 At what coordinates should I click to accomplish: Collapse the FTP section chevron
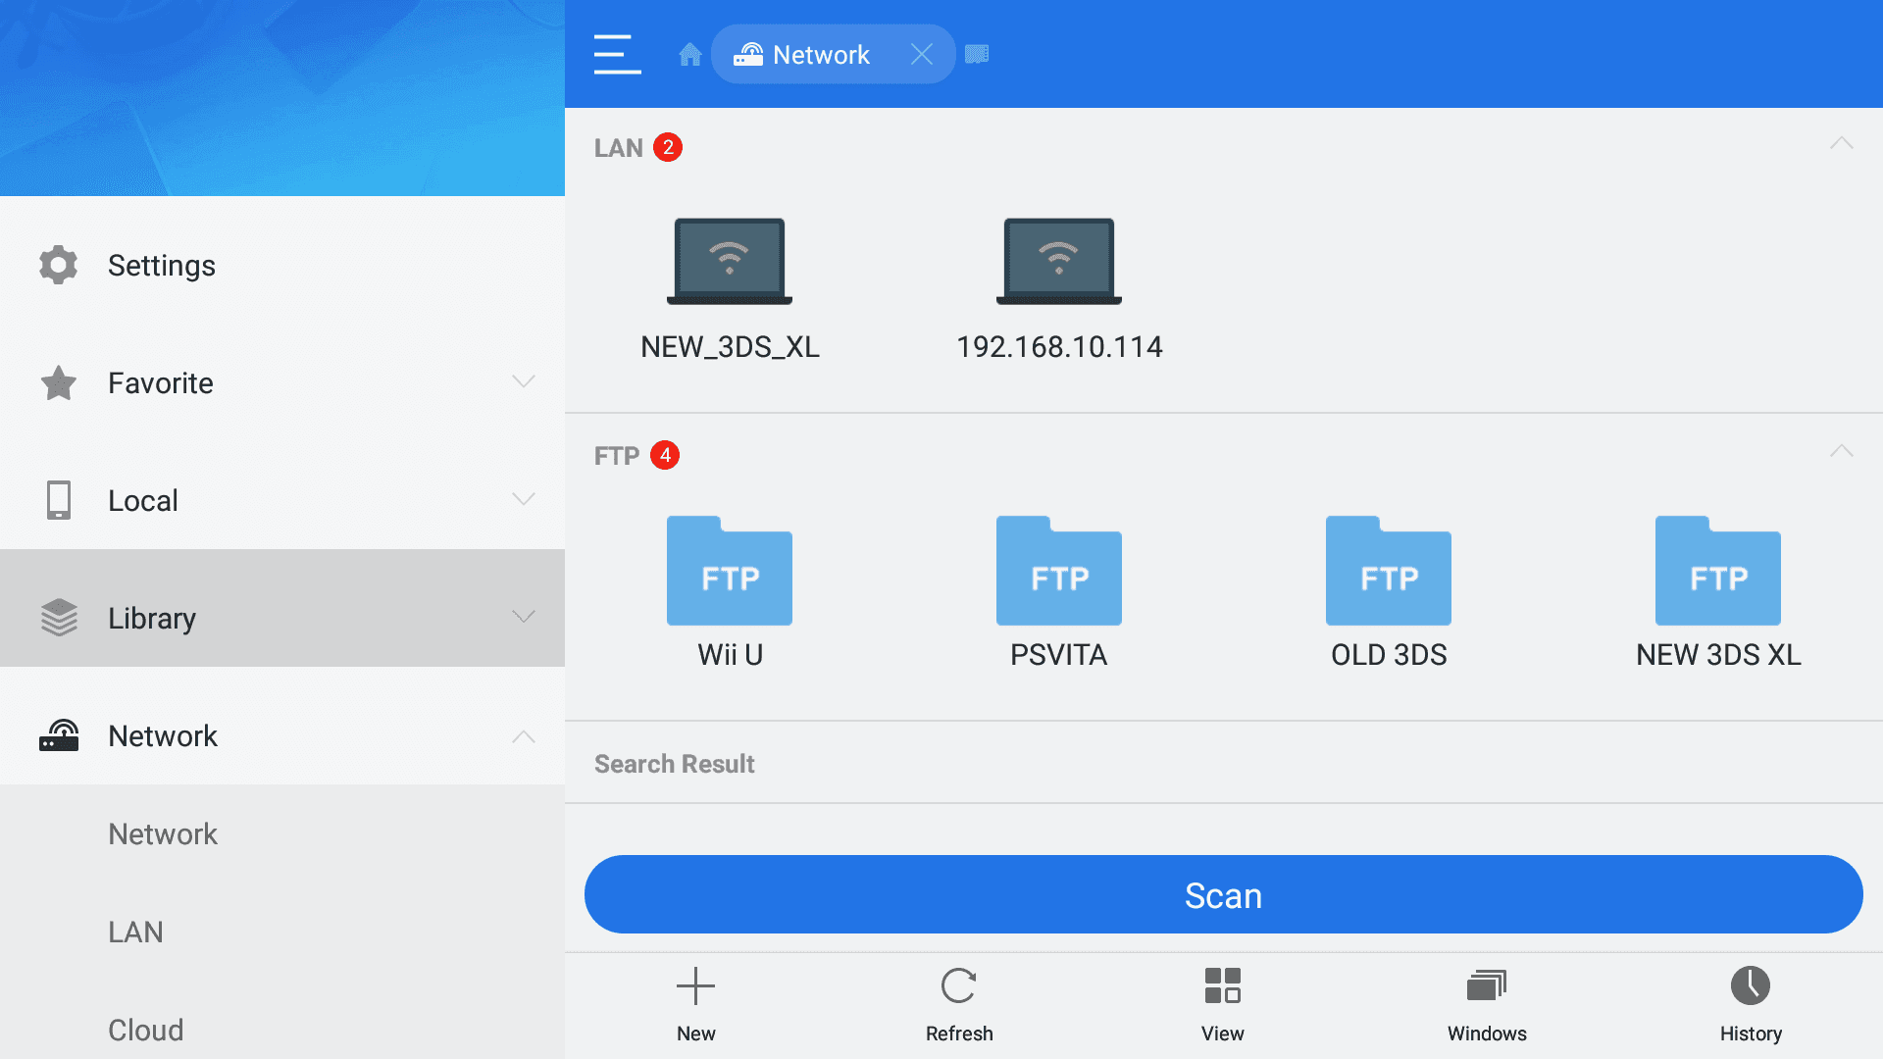(1841, 452)
